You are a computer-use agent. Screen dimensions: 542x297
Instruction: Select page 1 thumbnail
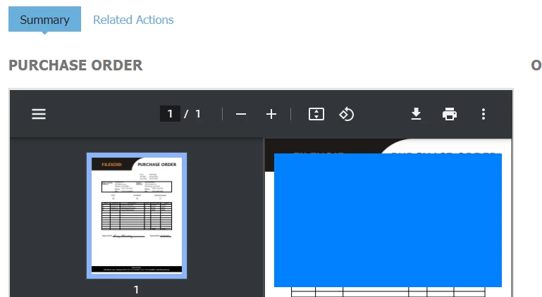tap(137, 215)
